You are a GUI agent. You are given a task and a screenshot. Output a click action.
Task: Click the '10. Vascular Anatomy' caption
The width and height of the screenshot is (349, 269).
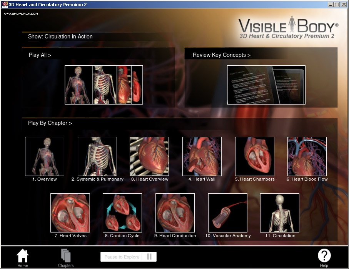tap(228, 236)
